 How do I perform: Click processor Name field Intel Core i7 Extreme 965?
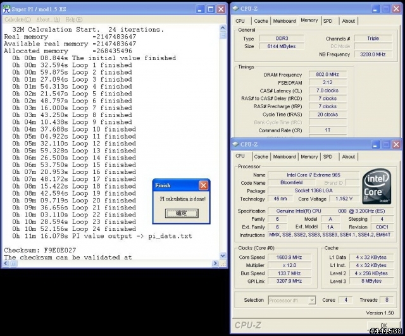(x=314, y=175)
